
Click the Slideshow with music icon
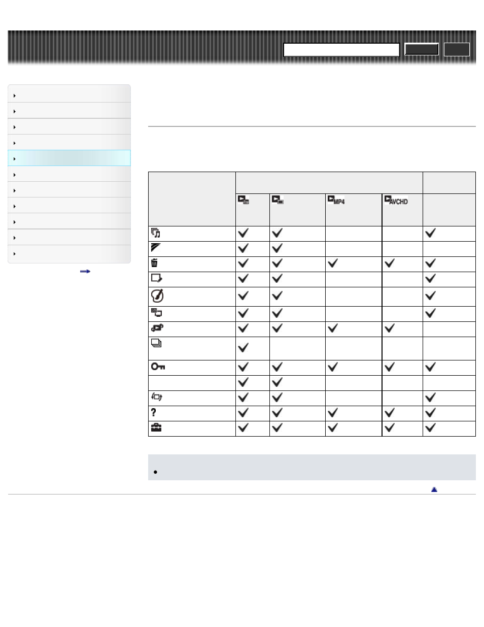pyautogui.click(x=156, y=233)
